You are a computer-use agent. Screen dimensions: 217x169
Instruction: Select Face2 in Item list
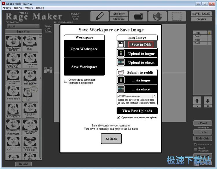pyautogui.click(x=200, y=36)
